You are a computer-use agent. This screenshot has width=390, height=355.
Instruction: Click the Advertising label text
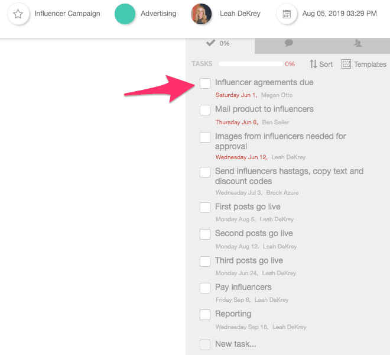(158, 14)
